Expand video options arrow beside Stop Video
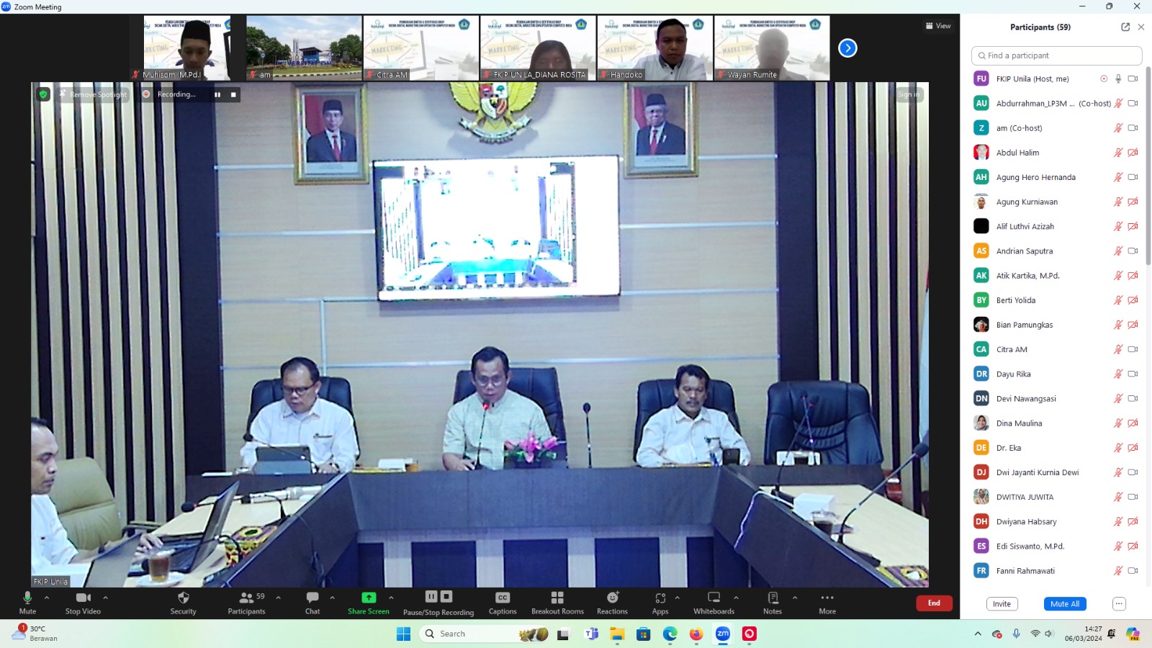This screenshot has width=1152, height=648. [x=105, y=598]
